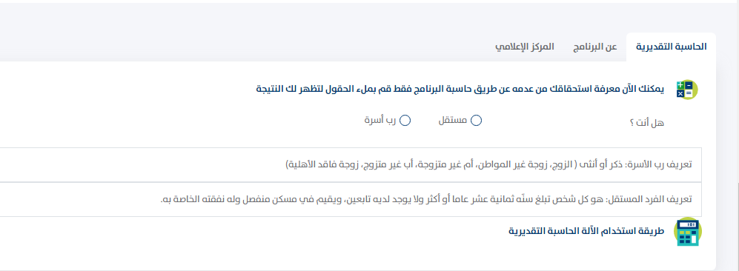Click the words زوجة فاقد الأهلية in definition
This screenshot has height=271, width=739.
click(319, 164)
